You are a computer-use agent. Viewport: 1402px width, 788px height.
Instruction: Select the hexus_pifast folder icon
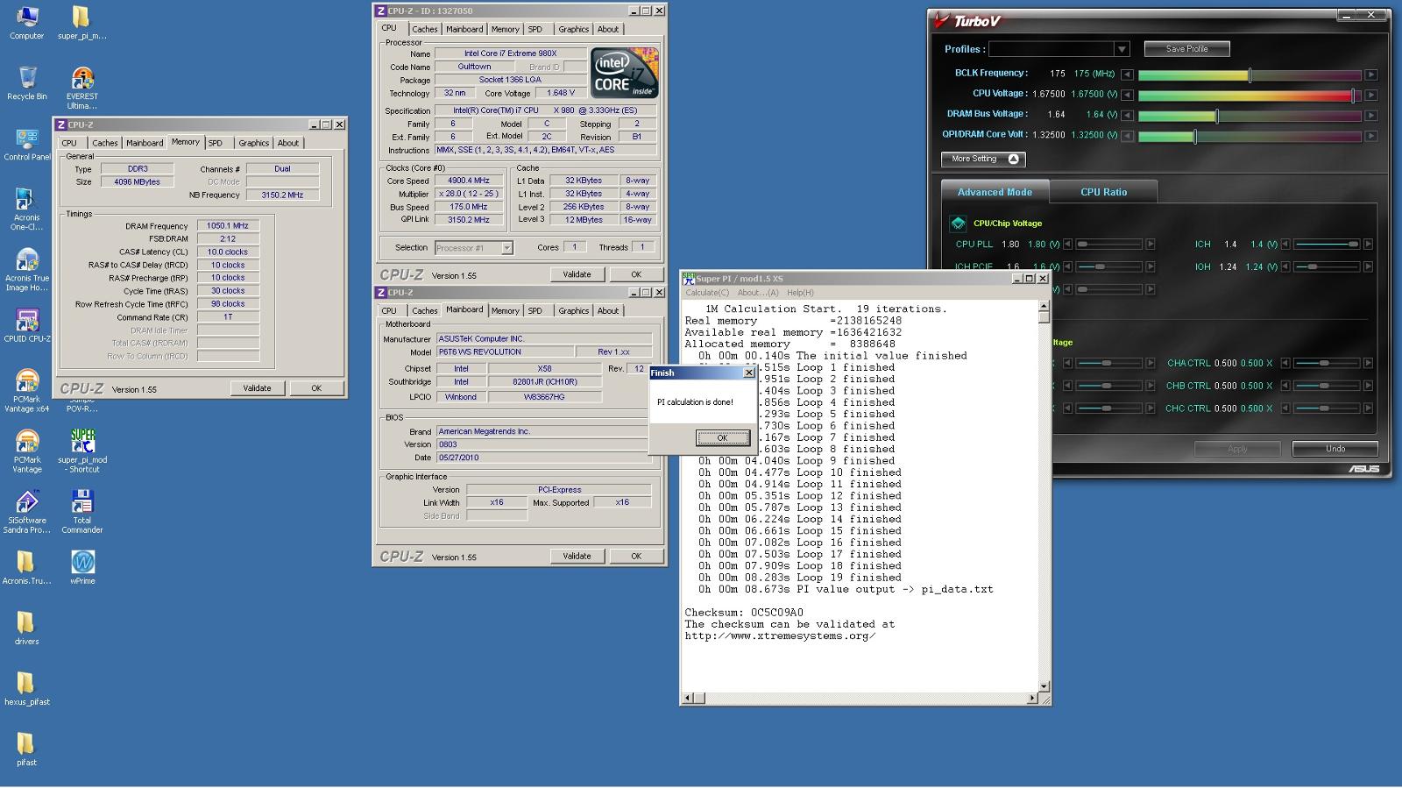coord(26,688)
